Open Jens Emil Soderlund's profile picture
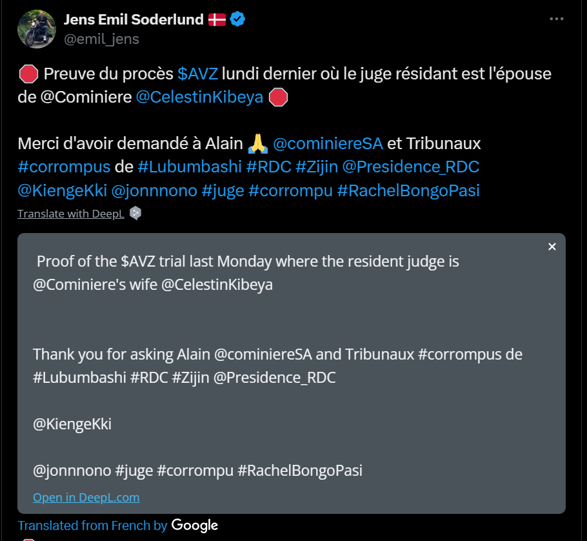This screenshot has height=541, width=587. pyautogui.click(x=36, y=28)
